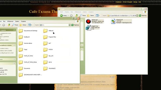Click Forward arrow in Bandicam window toolbar
The image size is (161, 90).
tap(71, 15)
